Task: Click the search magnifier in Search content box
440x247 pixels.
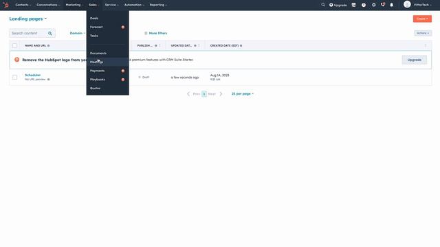Action: point(50,34)
